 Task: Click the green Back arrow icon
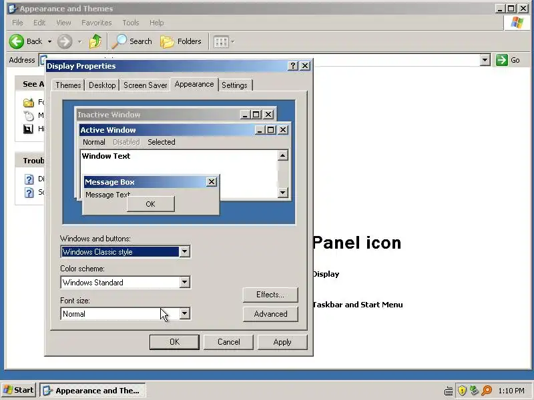pyautogui.click(x=16, y=41)
